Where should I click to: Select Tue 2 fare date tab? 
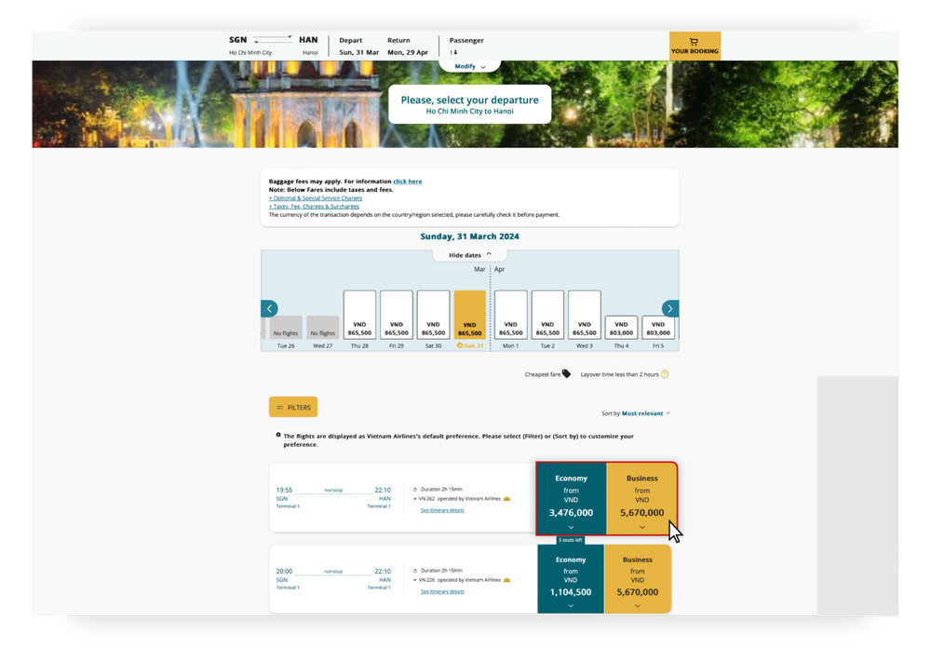[x=547, y=315]
